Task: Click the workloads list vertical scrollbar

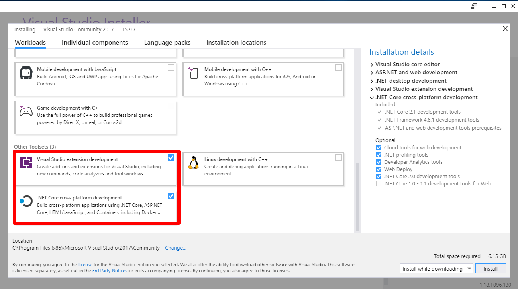Action: pyautogui.click(x=357, y=197)
